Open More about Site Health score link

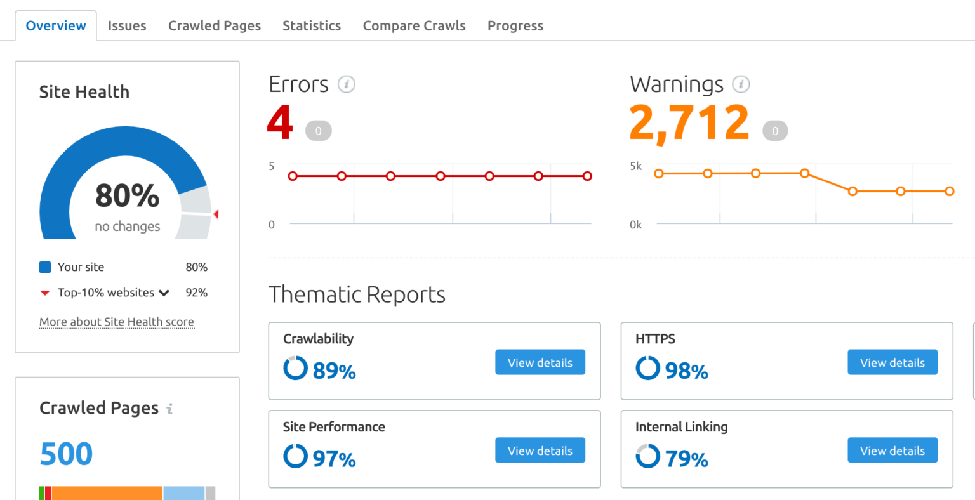point(116,322)
